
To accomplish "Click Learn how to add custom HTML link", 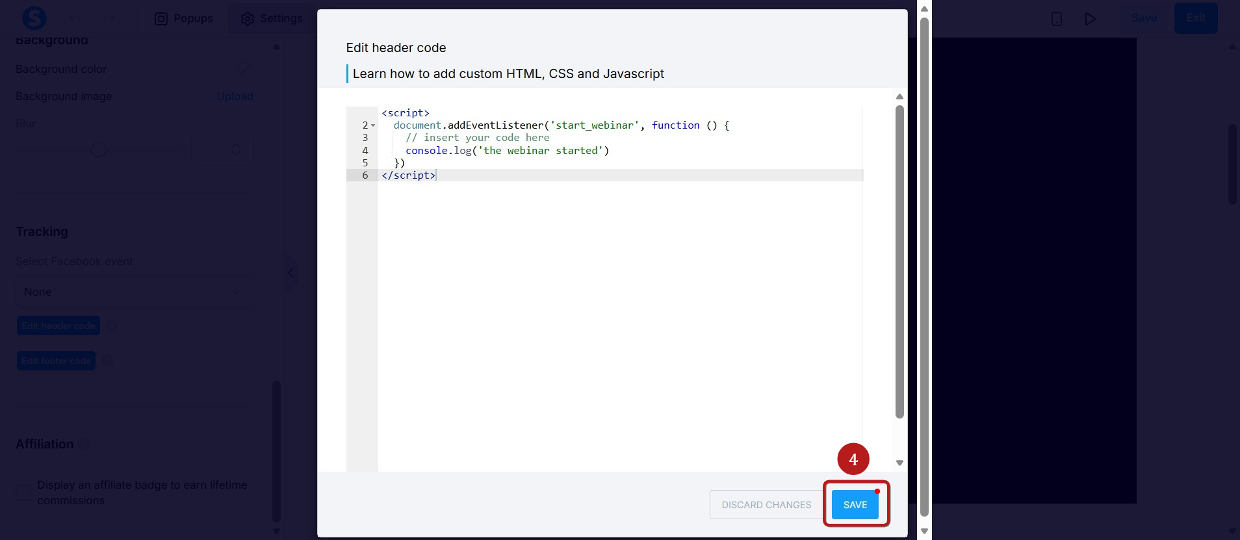I will tap(508, 73).
